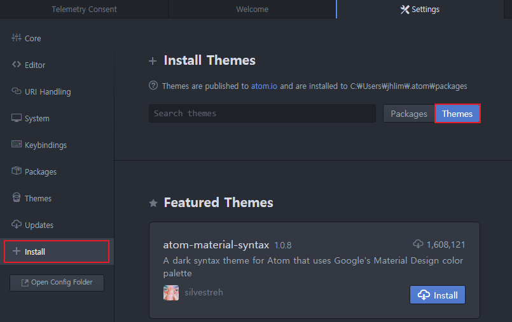Select the Settings tab
The image size is (512, 322).
click(420, 9)
